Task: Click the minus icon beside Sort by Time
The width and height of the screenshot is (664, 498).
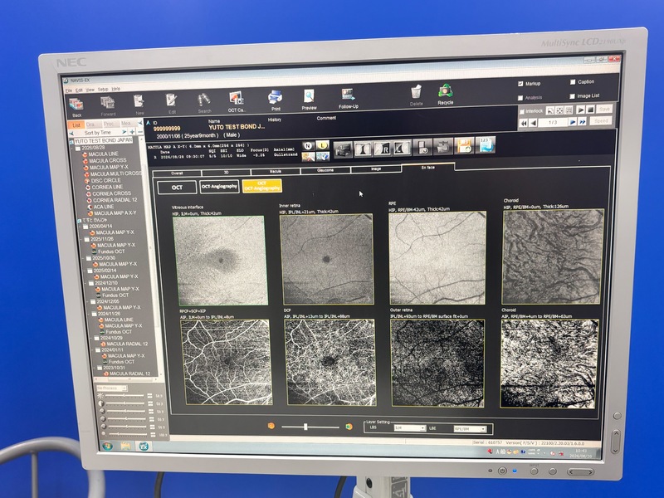Action: pos(139,132)
